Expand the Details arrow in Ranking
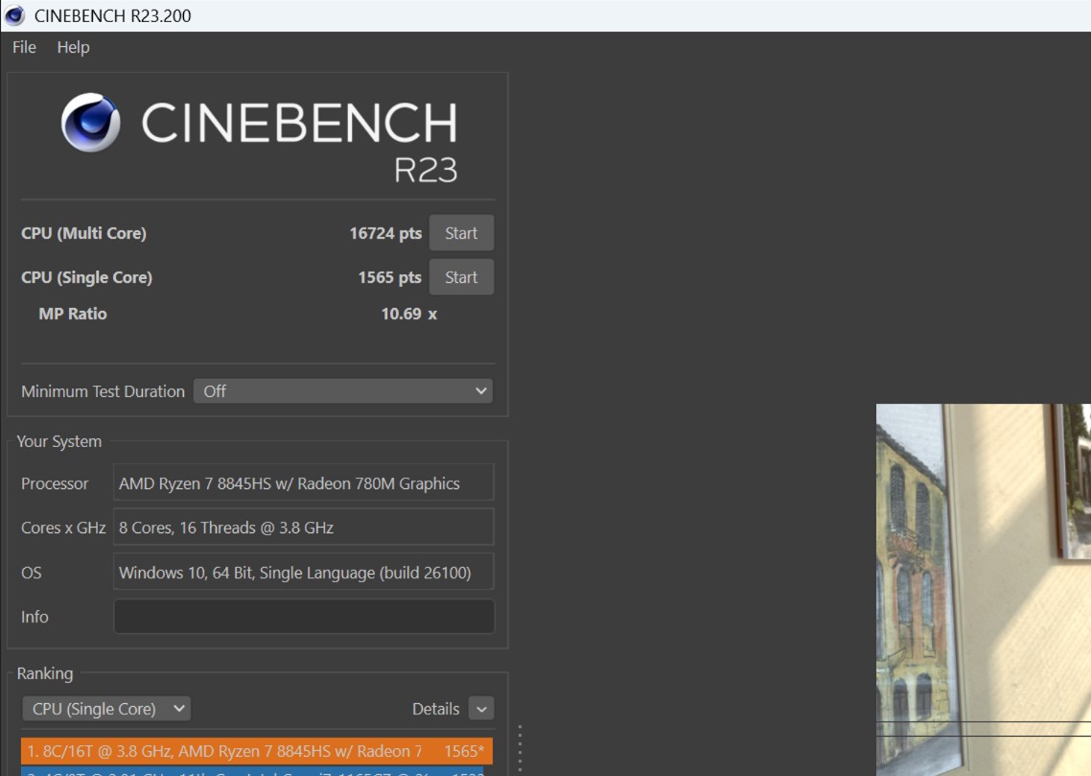This screenshot has height=776, width=1091. click(481, 709)
